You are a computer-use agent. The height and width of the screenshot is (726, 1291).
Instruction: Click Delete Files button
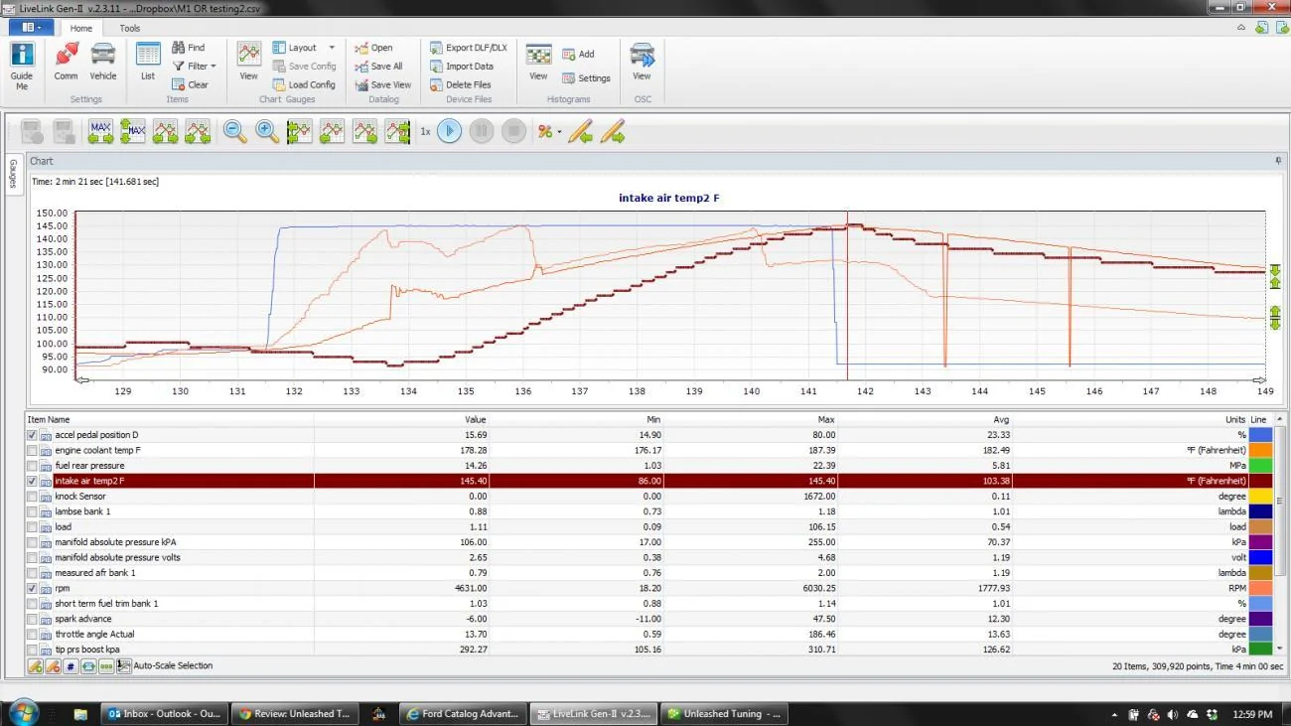tap(461, 84)
